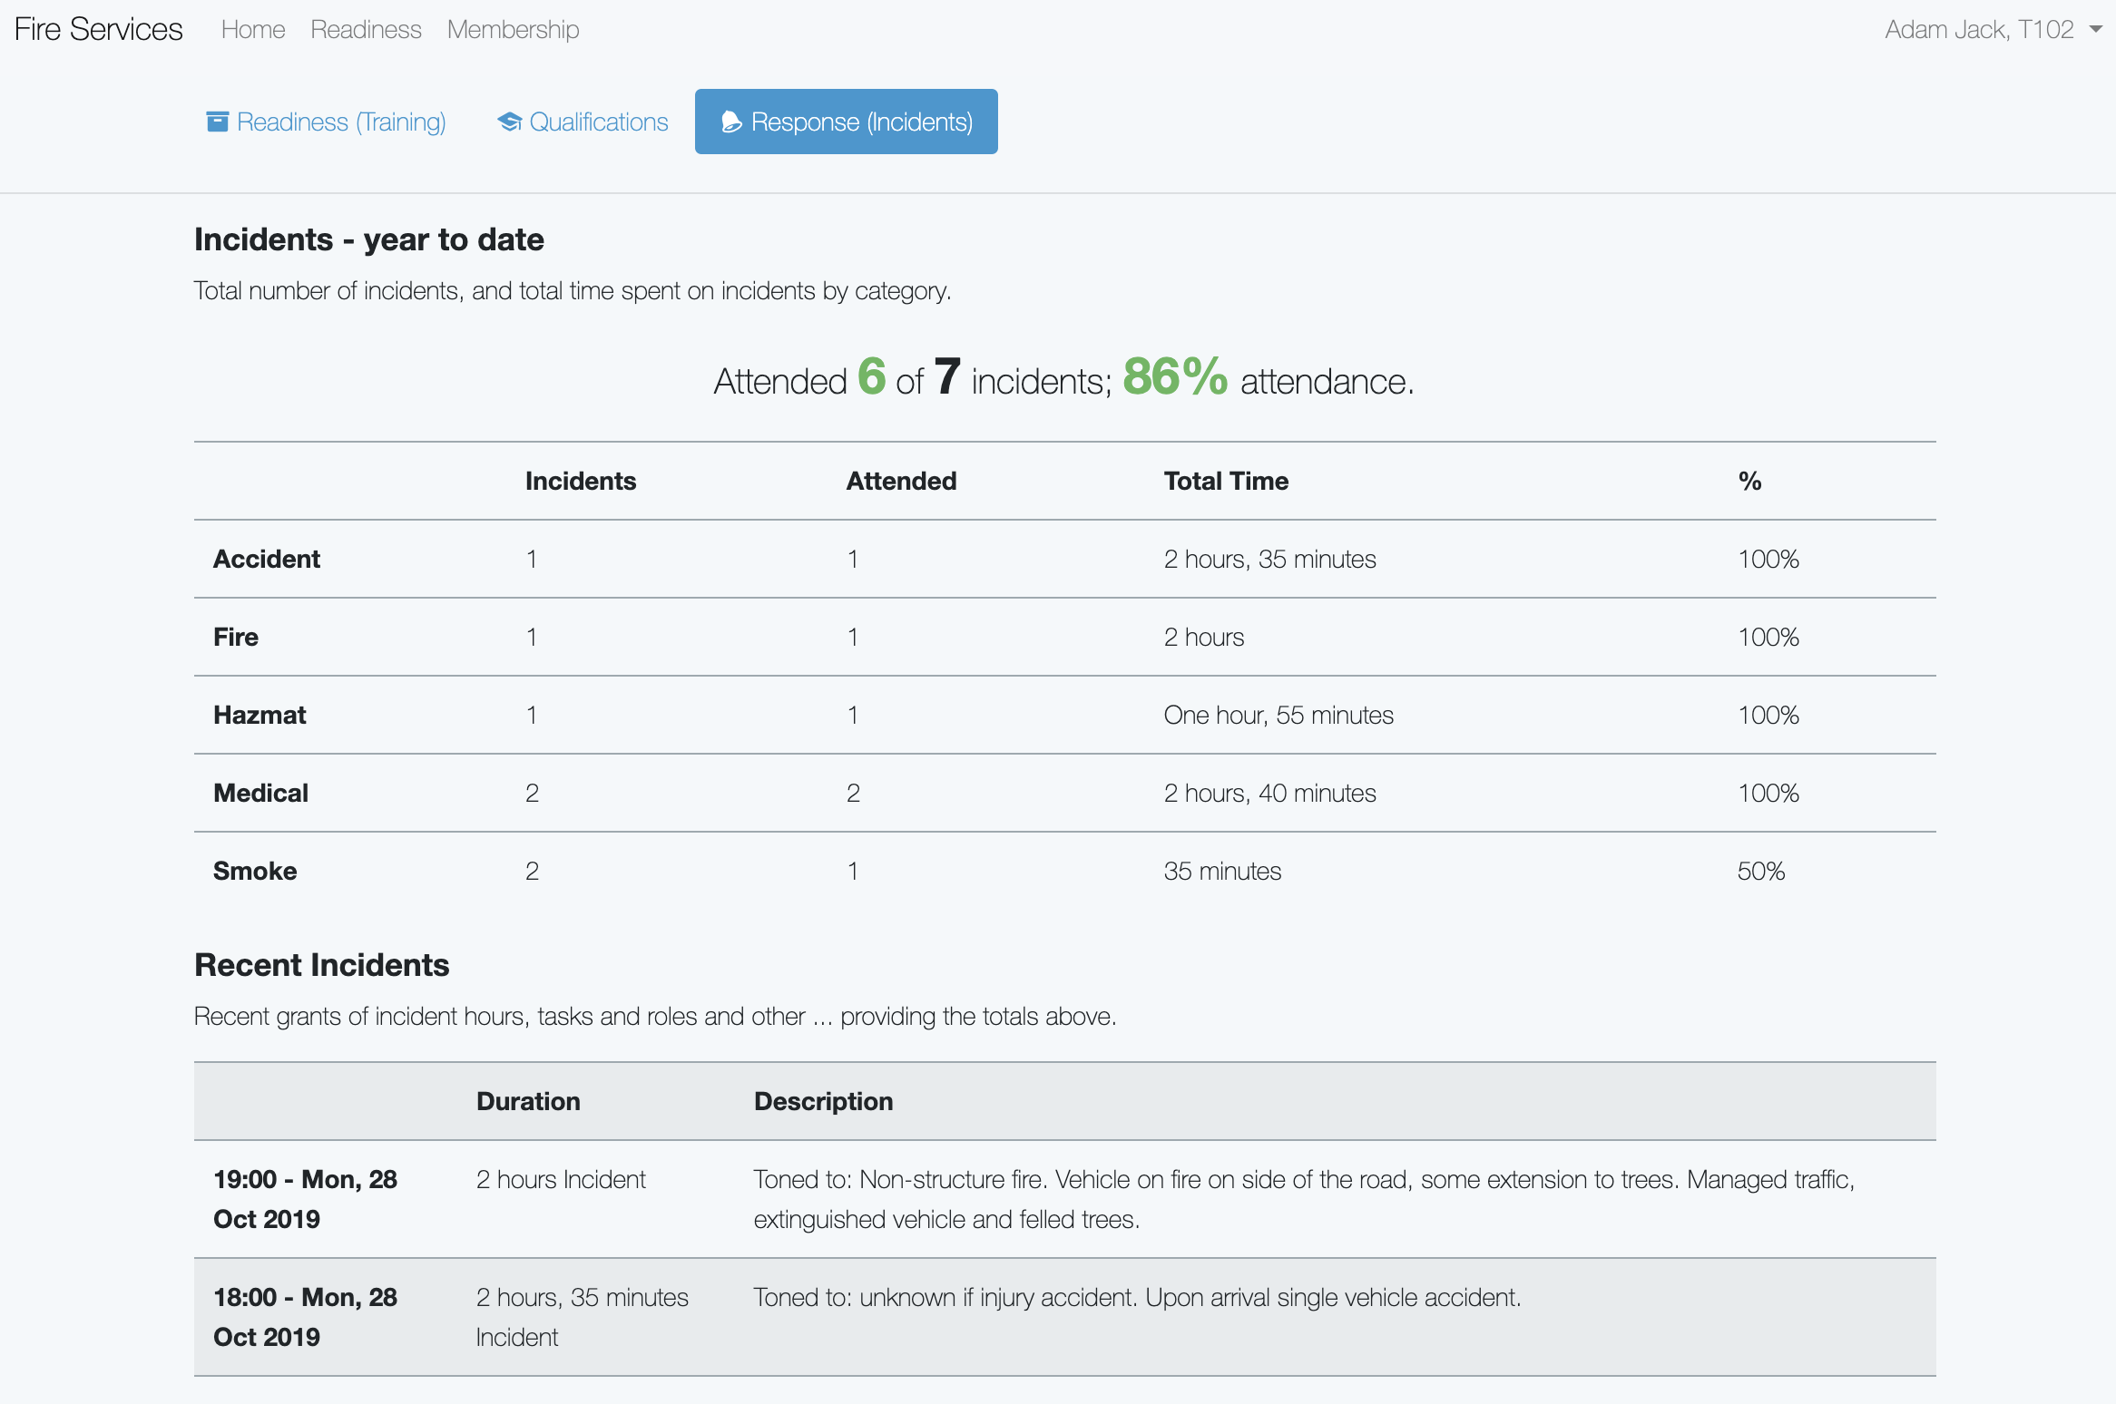Viewport: 2116px width, 1404px height.
Task: Select the Medical incidents row
Action: coord(260,792)
